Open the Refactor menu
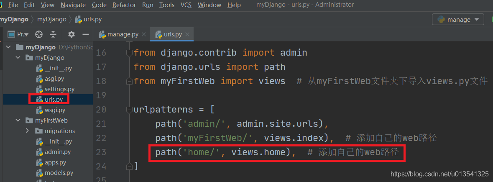The height and width of the screenshot is (182, 493). (124, 5)
